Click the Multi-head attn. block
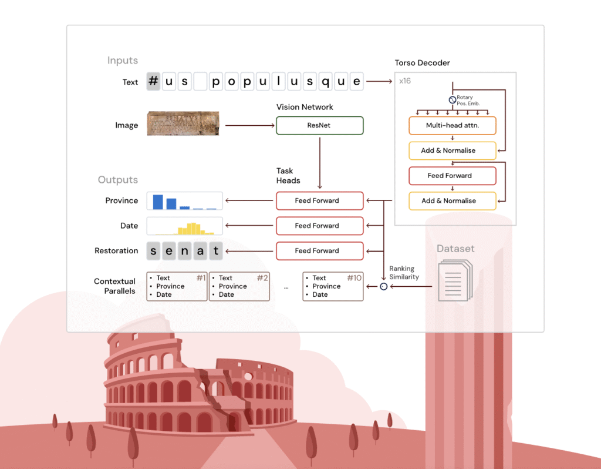Image resolution: width=601 pixels, height=469 pixels. click(452, 125)
